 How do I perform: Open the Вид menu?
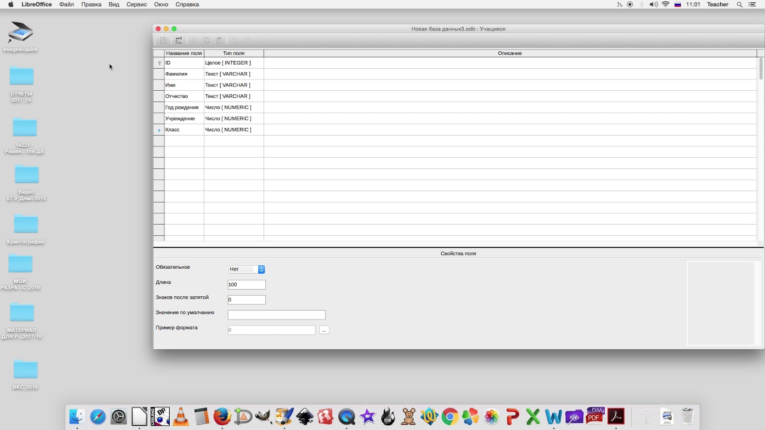coord(114,4)
